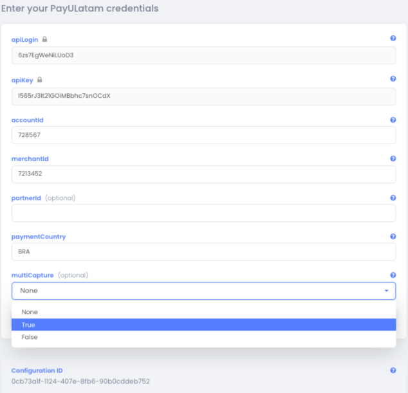Click the lock icon beside apiLogin

(44, 39)
